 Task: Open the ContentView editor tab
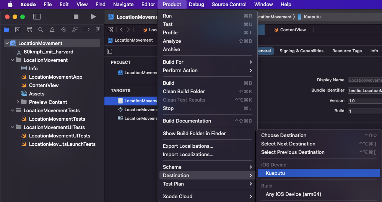click(290, 30)
